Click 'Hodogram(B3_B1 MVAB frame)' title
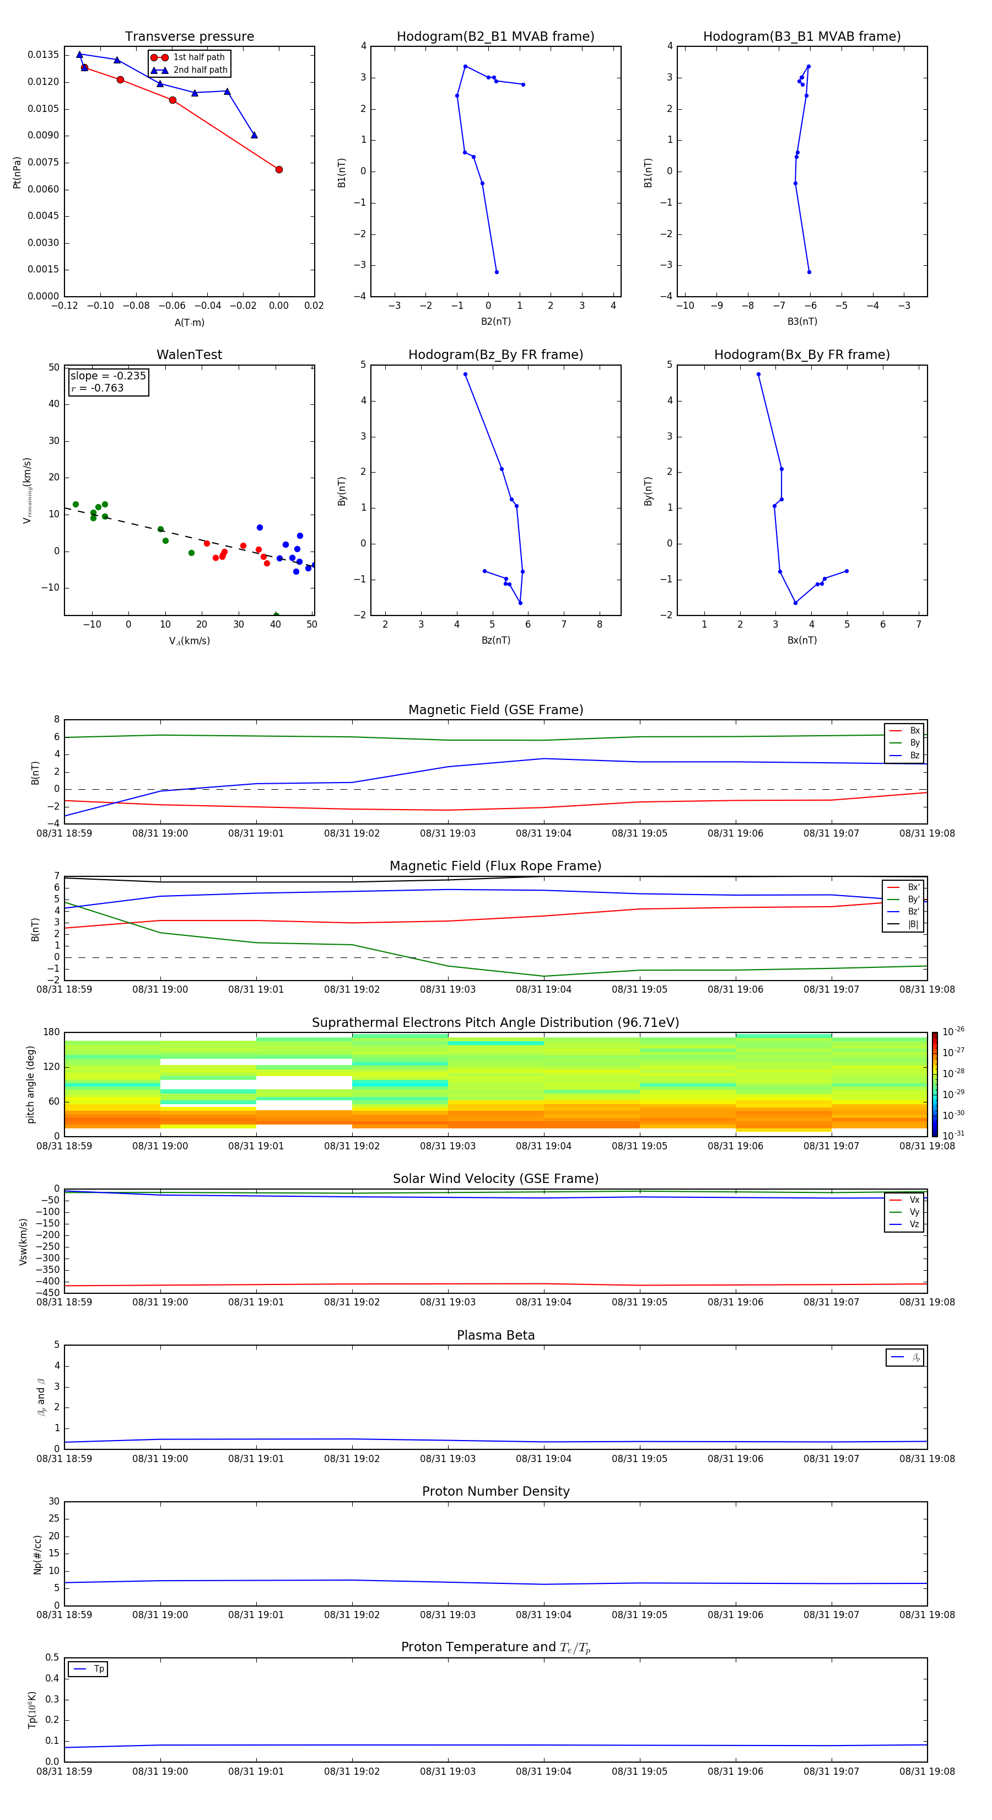Viewport: 992px width, 1820px height. pyautogui.click(x=802, y=37)
